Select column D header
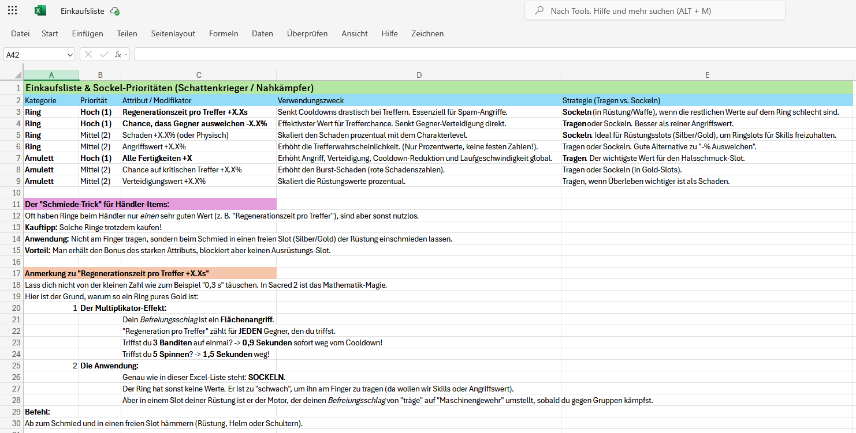Screen dimensions: 856x433 419,75
